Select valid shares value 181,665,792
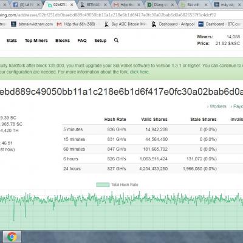The width and height of the screenshot is (243, 243). (156, 149)
